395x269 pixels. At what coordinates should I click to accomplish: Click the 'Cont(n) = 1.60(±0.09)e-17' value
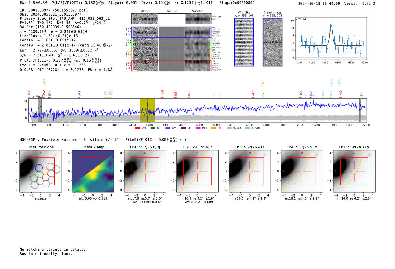click(48, 40)
